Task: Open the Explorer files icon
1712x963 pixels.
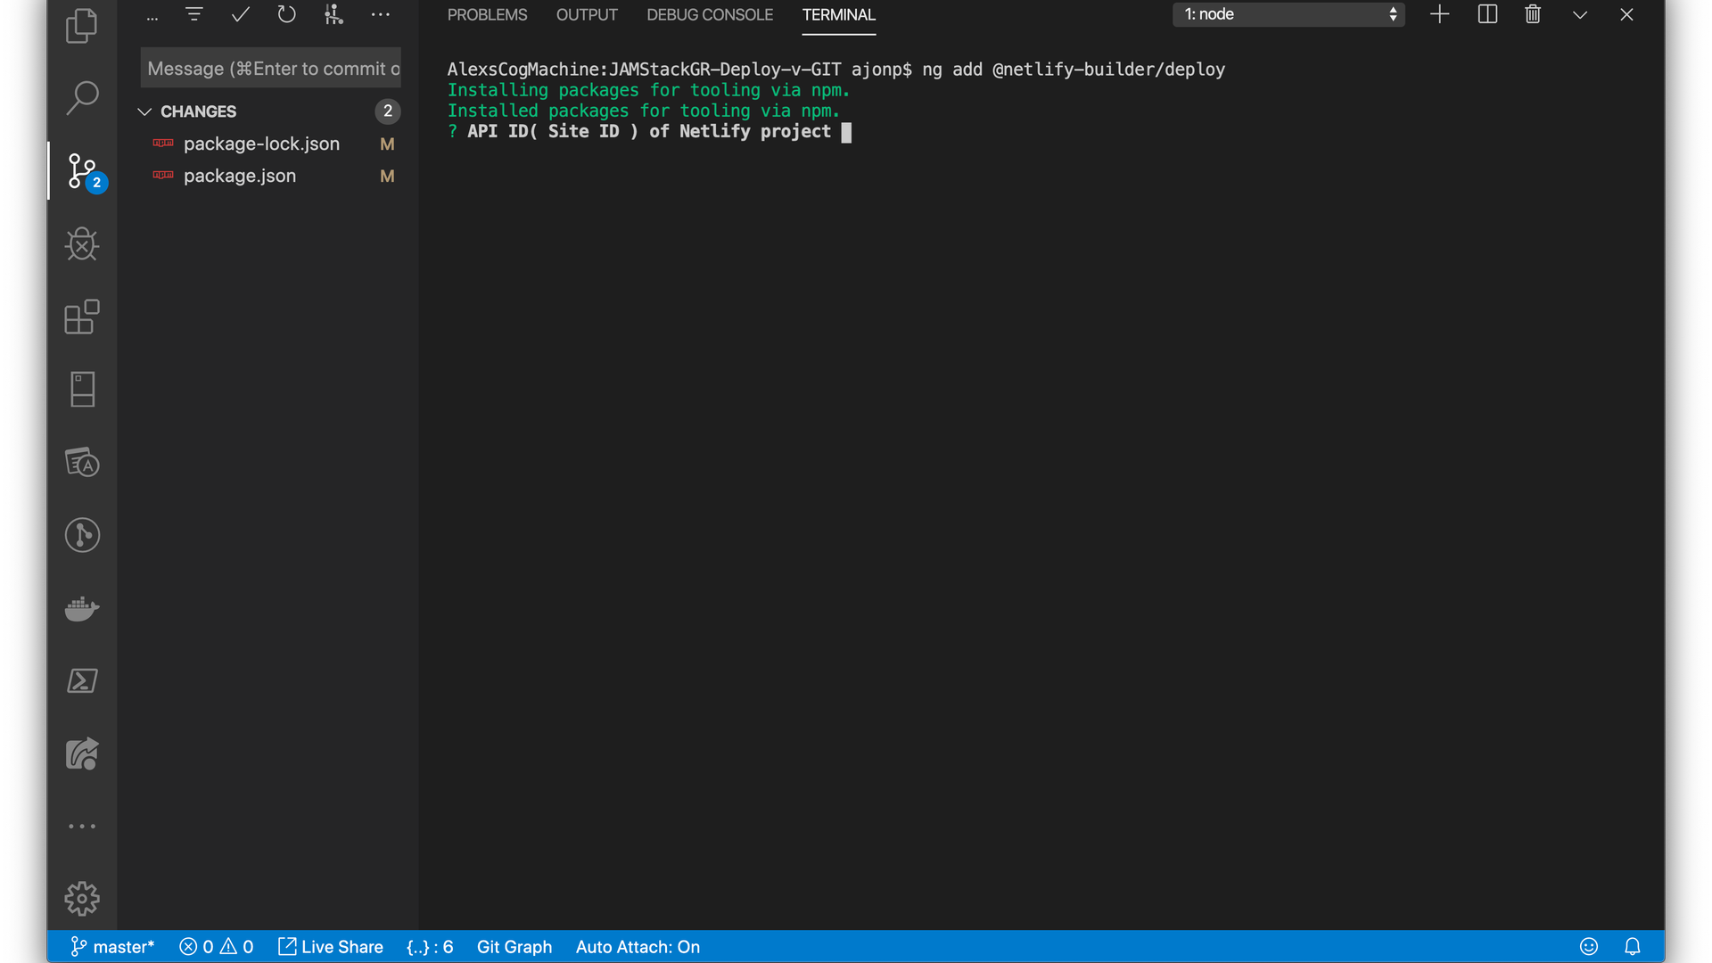Action: [x=82, y=26]
